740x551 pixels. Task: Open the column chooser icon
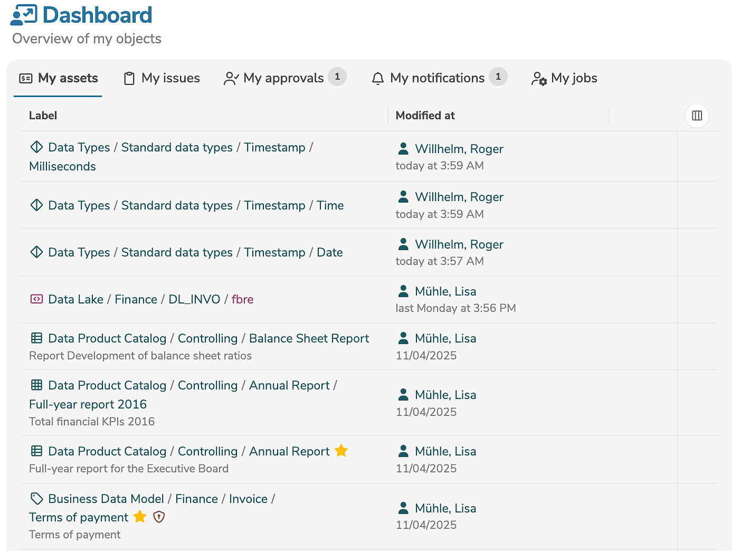(x=697, y=116)
